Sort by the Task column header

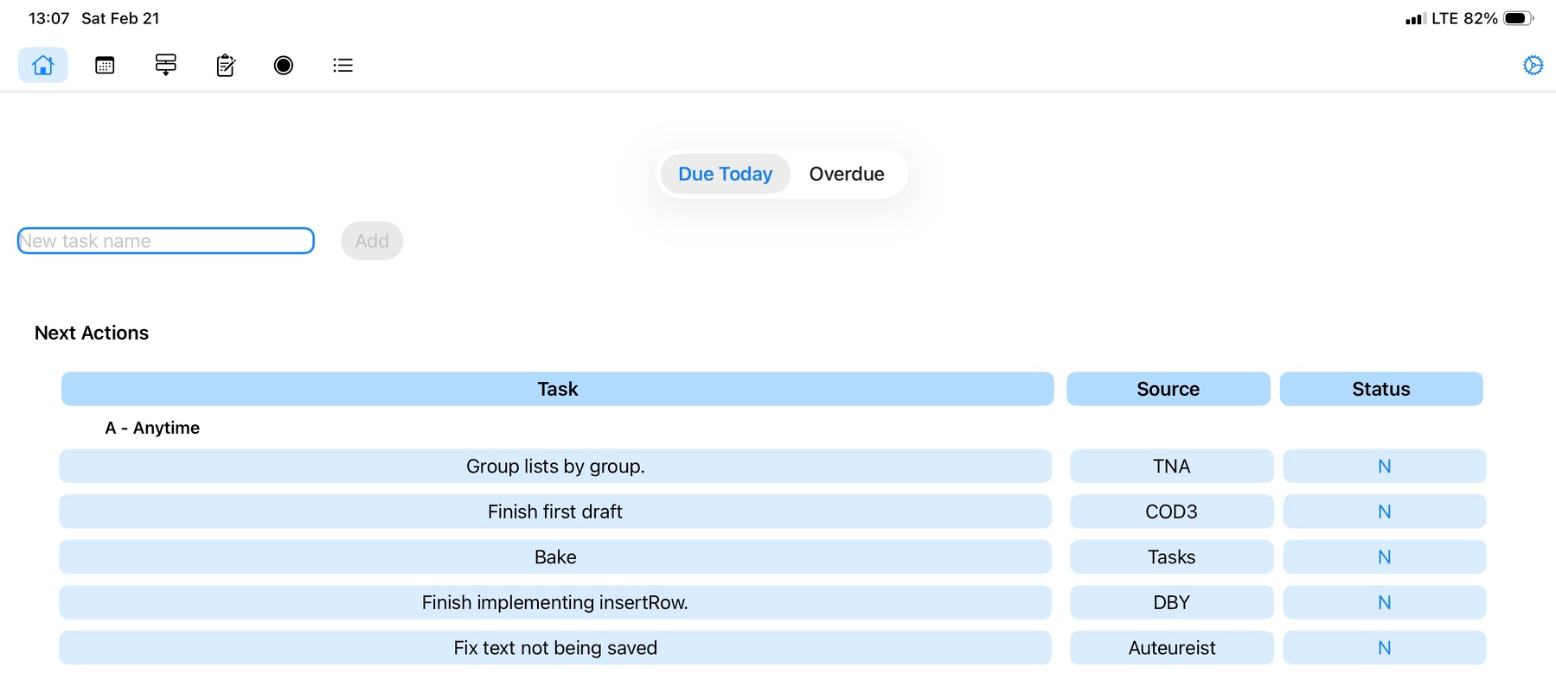point(557,389)
